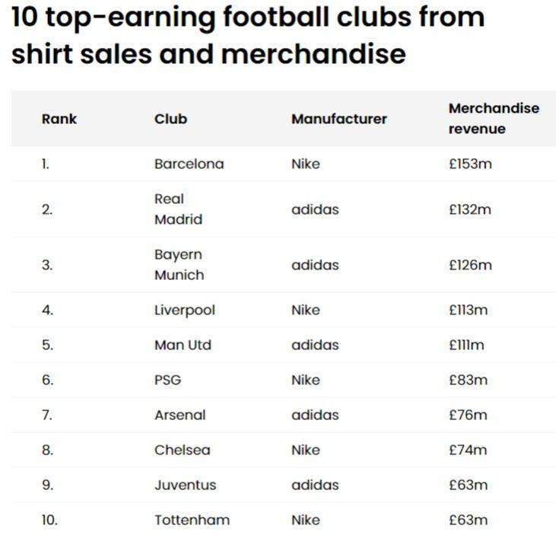Viewport: 556px width, 535px height.
Task: Click the Rank column header
Action: click(59, 119)
